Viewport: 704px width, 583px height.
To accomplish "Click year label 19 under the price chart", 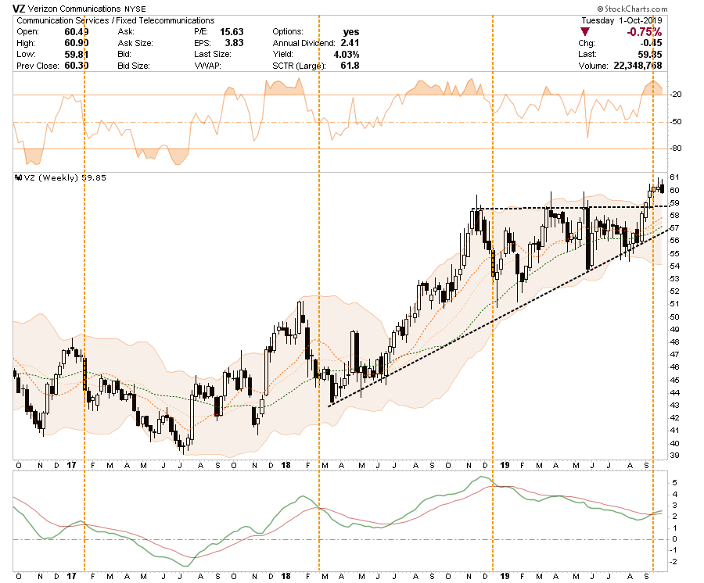I will pyautogui.click(x=505, y=465).
